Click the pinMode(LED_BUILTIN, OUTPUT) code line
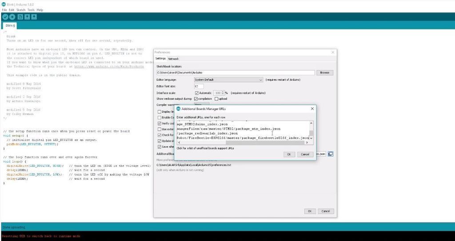This screenshot has width=455, height=241. click(x=32, y=144)
